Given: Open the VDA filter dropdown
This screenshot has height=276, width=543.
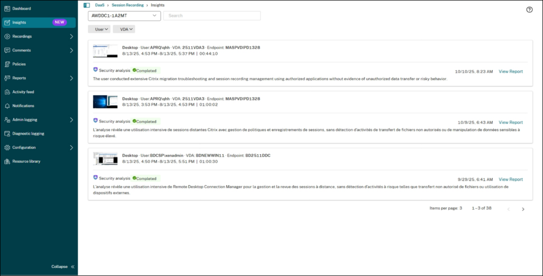Looking at the screenshot, I should click(124, 29).
